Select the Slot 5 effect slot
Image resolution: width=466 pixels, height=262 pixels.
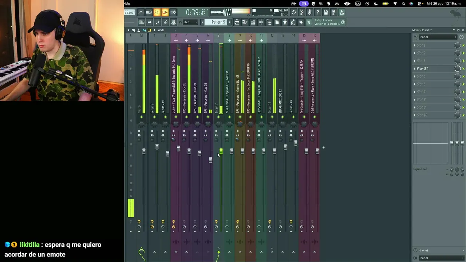coord(435,76)
